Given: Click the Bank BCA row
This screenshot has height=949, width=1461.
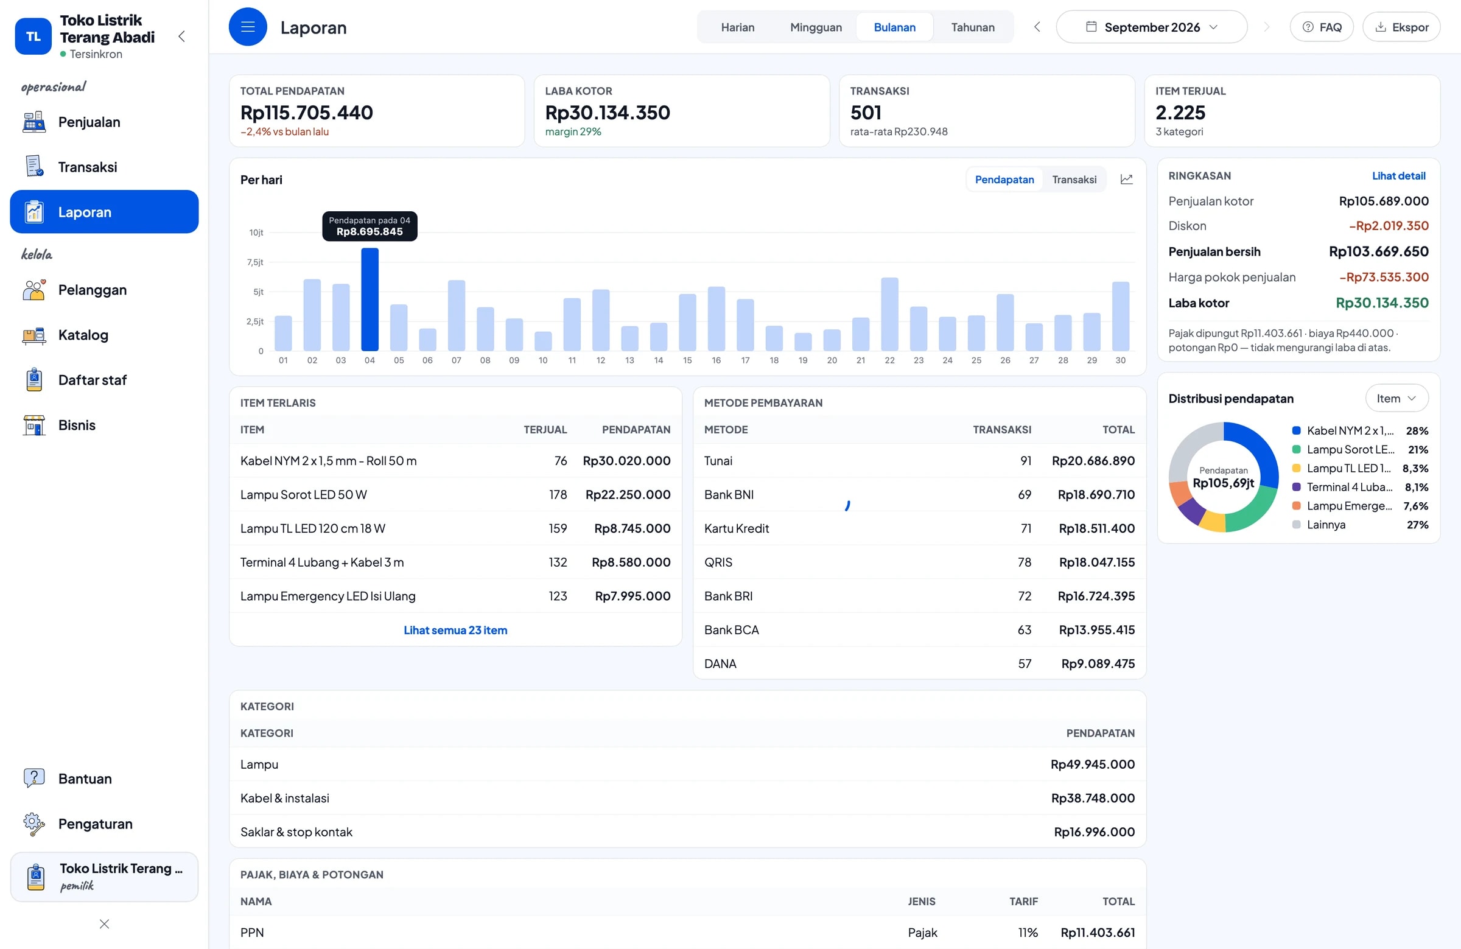Looking at the screenshot, I should pos(920,630).
